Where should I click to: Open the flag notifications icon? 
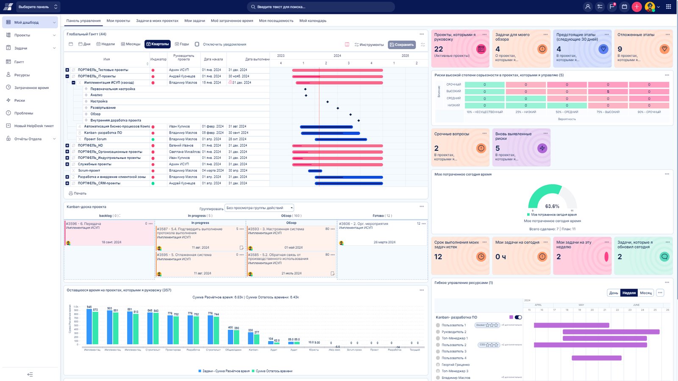[612, 6]
